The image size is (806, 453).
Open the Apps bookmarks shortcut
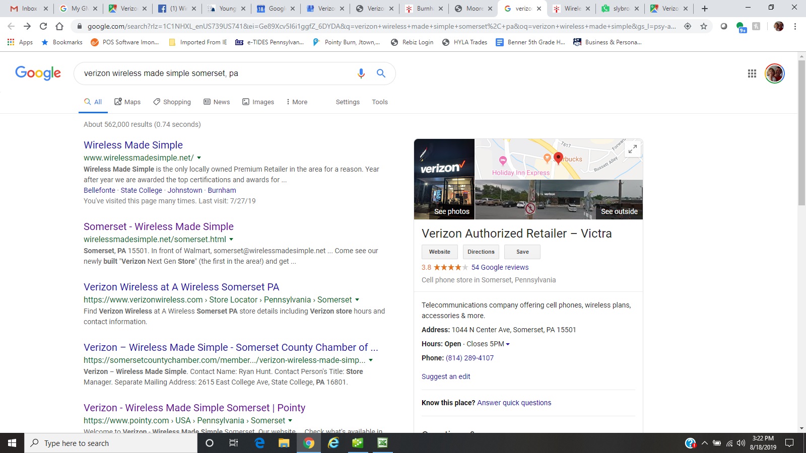tap(20, 42)
